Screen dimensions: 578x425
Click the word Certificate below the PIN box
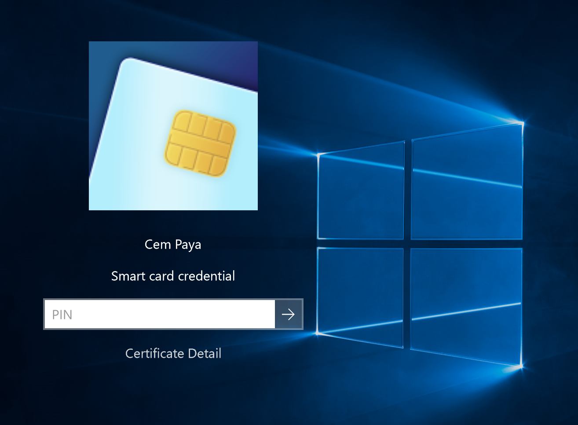coord(154,353)
